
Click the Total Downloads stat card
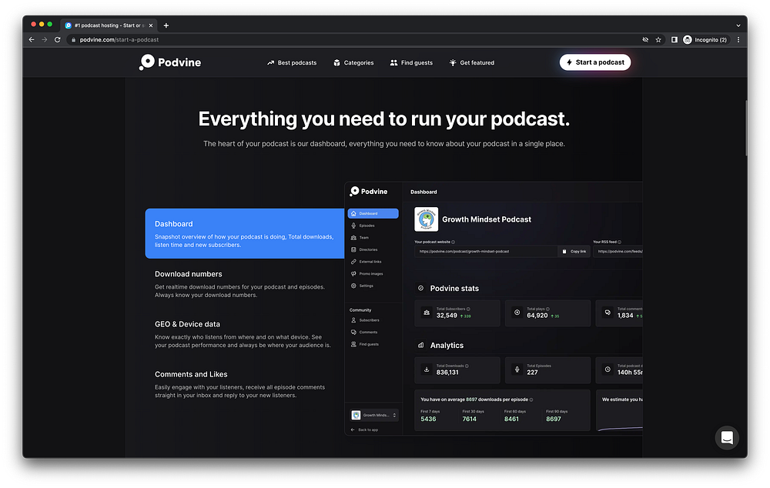click(x=457, y=370)
